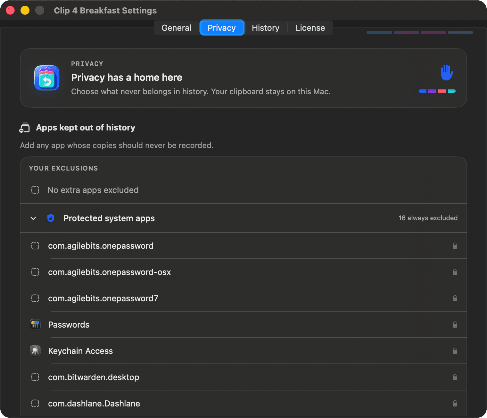Screen dimensions: 487x418
Task: Click the placeholder icon beside com.bitwarden.desktop
Action: (x=35, y=377)
